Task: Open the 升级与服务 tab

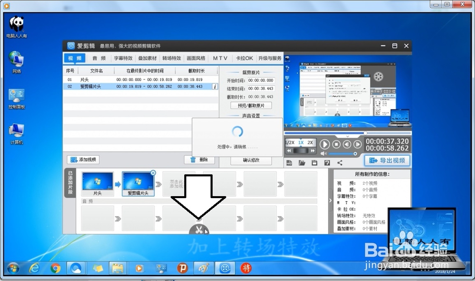Action: [x=270, y=58]
